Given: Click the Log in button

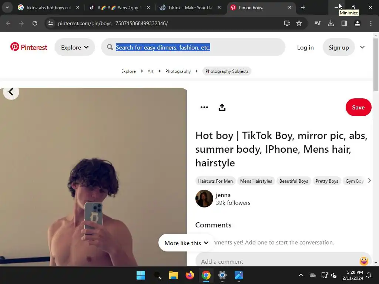Looking at the screenshot, I should click(305, 47).
